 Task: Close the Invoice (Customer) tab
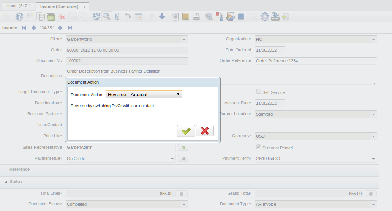click(84, 7)
